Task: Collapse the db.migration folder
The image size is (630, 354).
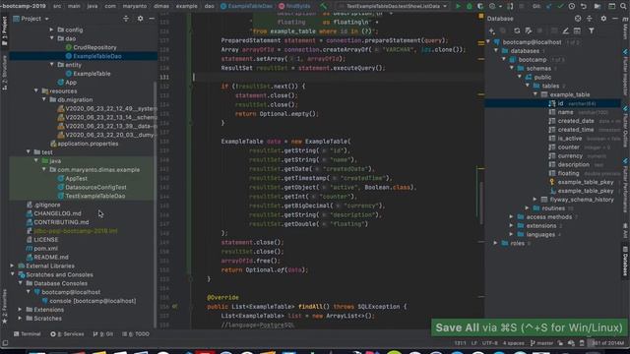Action: [x=44, y=99]
